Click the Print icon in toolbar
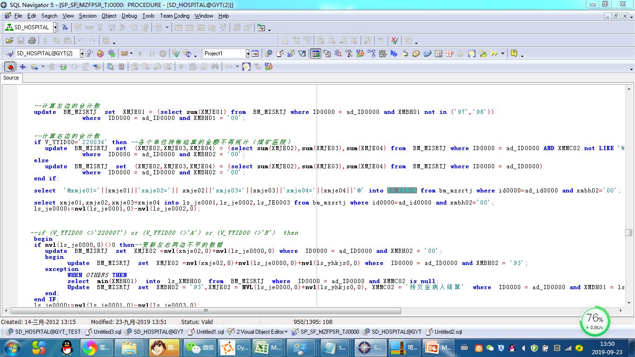The image size is (635, 357). tap(32, 40)
